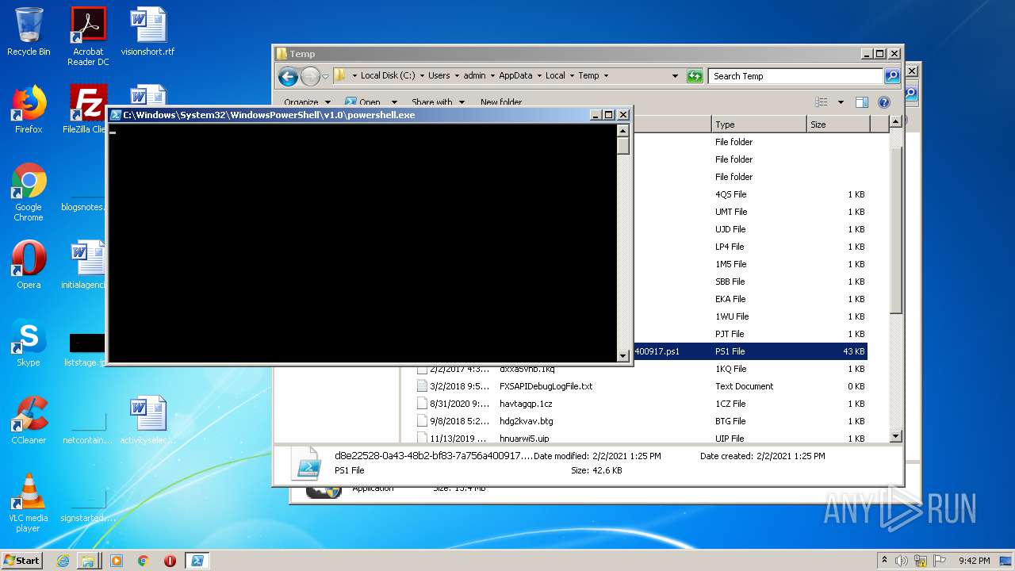
Task: Click Forward arrow in Temp explorer
Action: point(310,76)
